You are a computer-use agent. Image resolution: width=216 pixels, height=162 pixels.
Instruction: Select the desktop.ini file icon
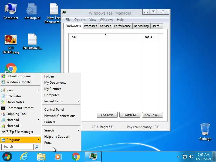[x=32, y=12]
